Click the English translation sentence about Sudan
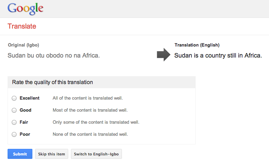Image resolution: width=269 pixels, height=163 pixels. point(218,55)
